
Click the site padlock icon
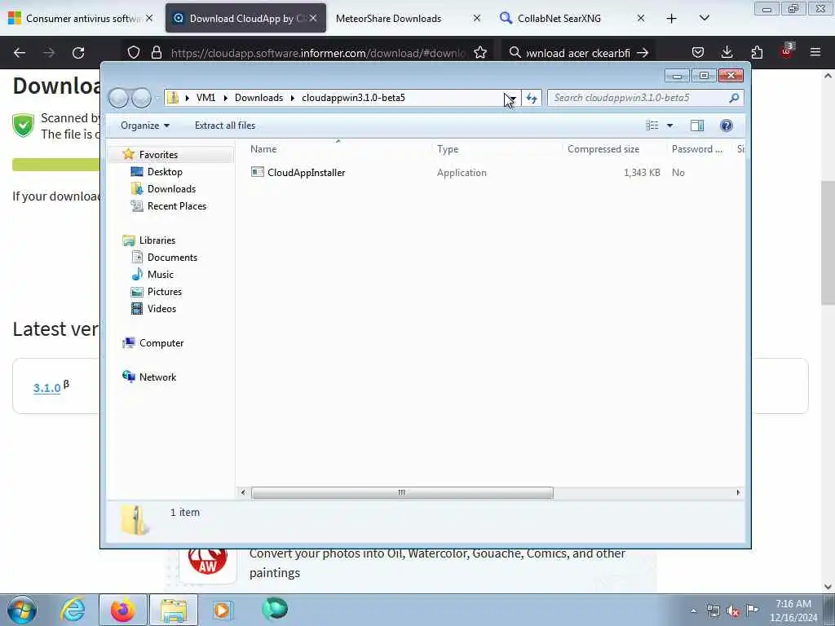[x=156, y=53]
